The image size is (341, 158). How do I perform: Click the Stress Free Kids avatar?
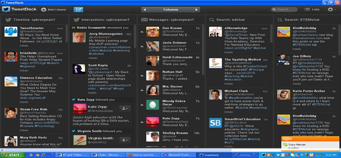[x=11, y=113]
